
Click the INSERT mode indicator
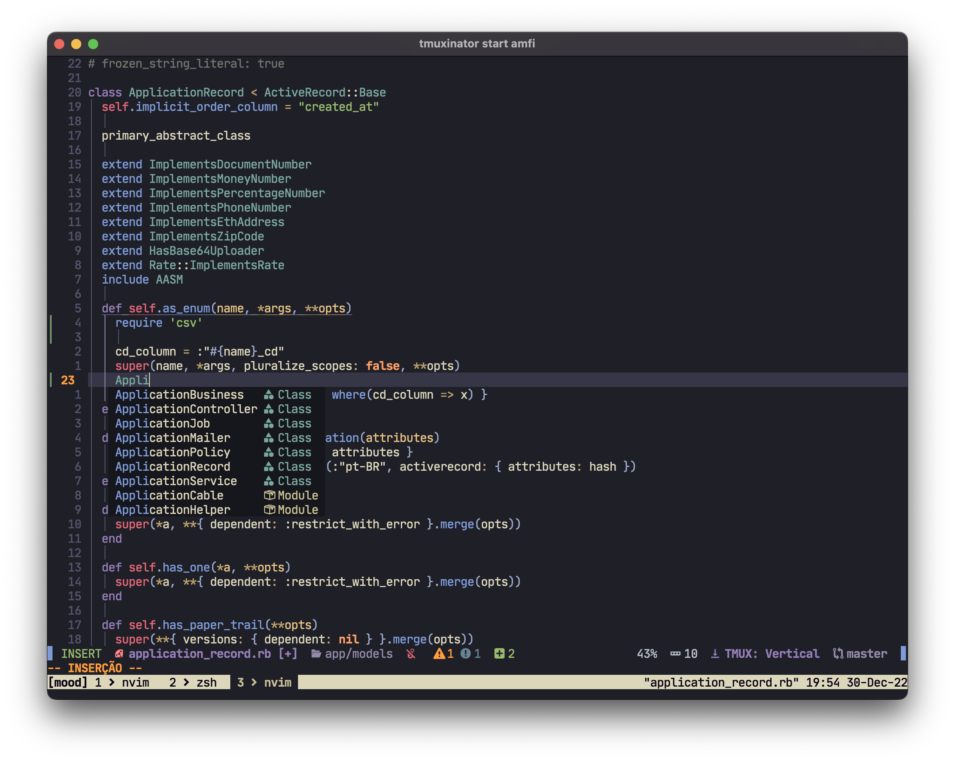coord(81,654)
